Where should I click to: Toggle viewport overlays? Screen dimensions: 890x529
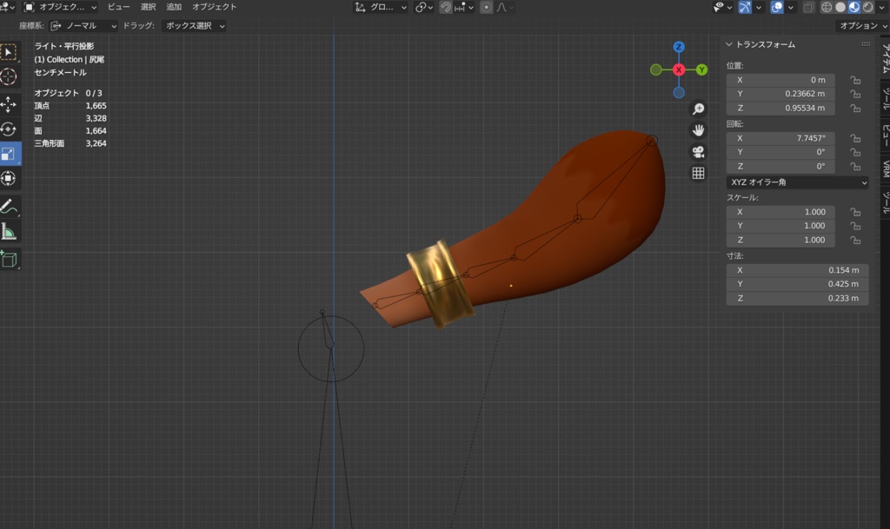(x=776, y=7)
